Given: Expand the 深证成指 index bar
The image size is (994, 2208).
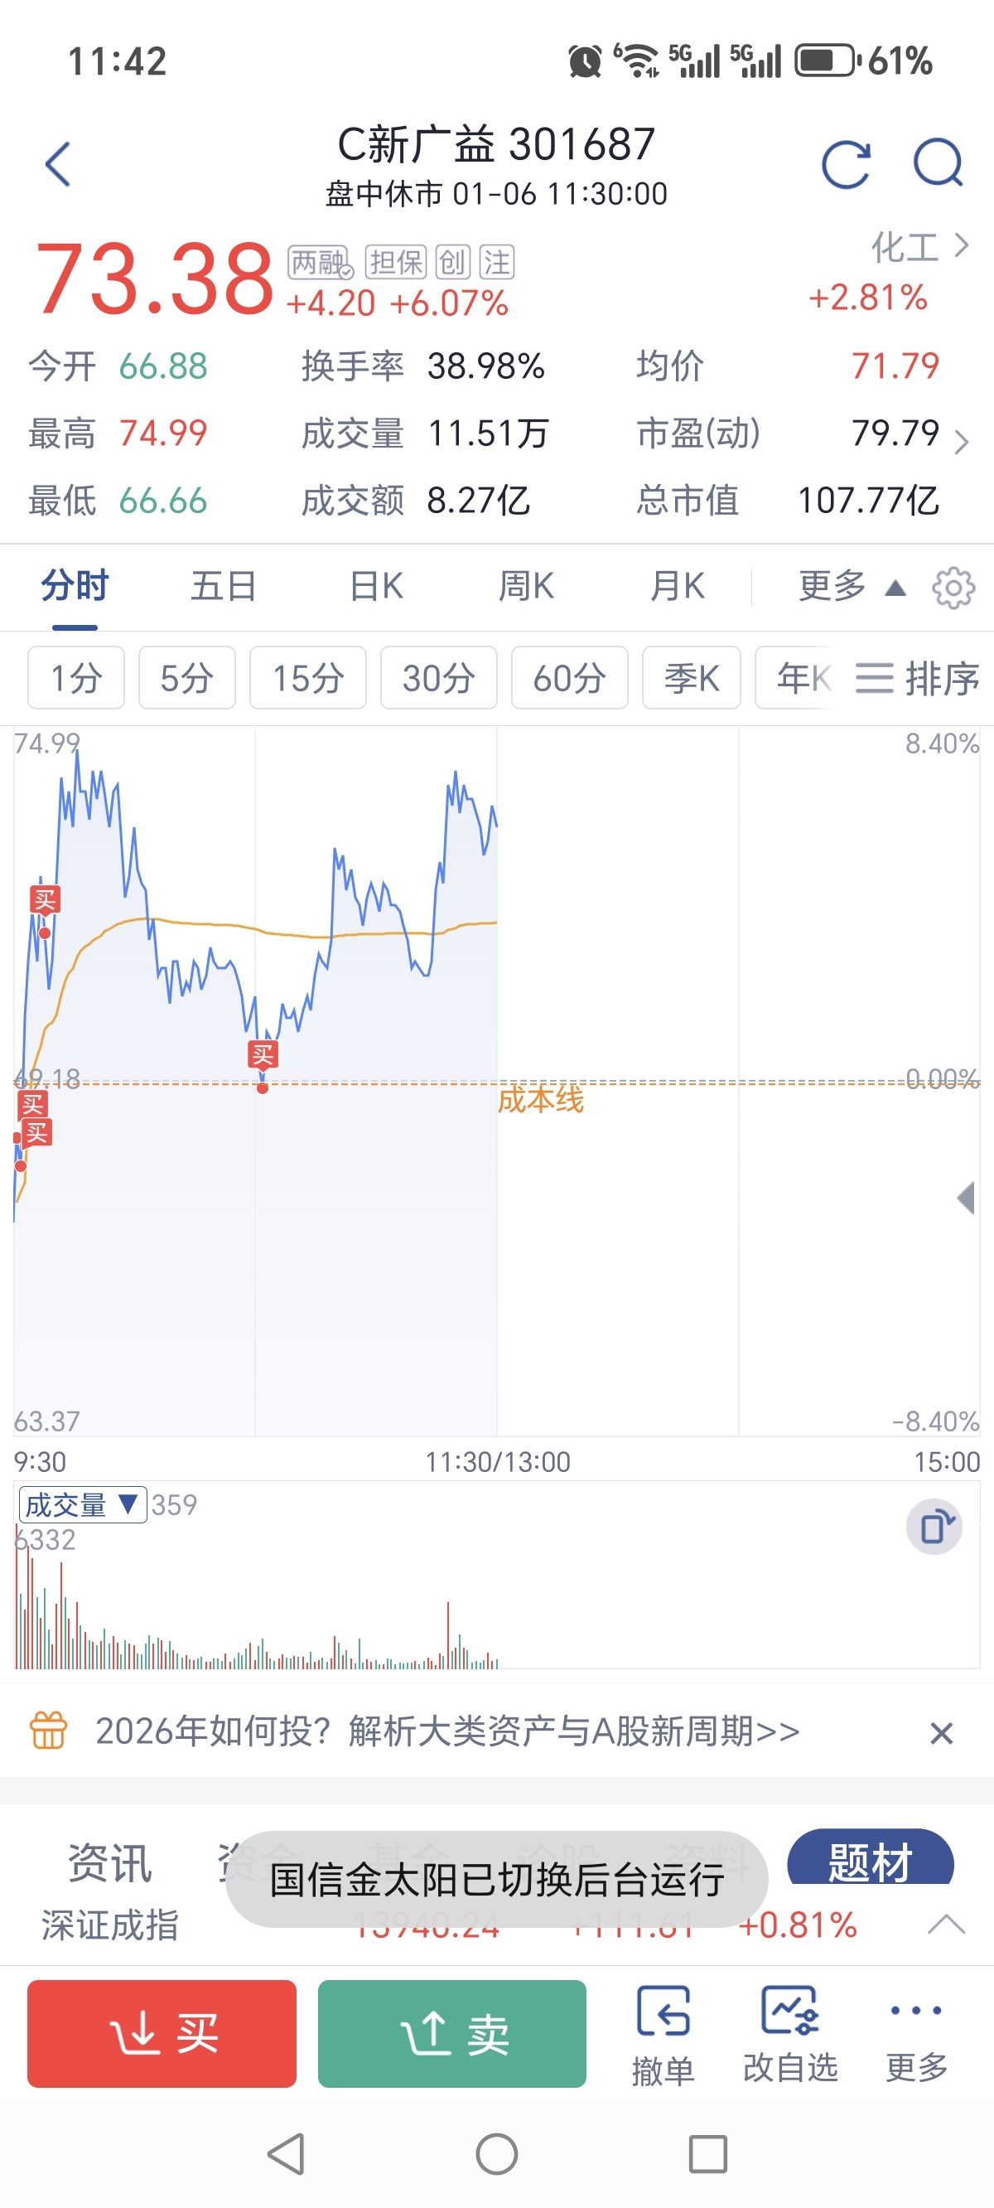Looking at the screenshot, I should pyautogui.click(x=946, y=1925).
